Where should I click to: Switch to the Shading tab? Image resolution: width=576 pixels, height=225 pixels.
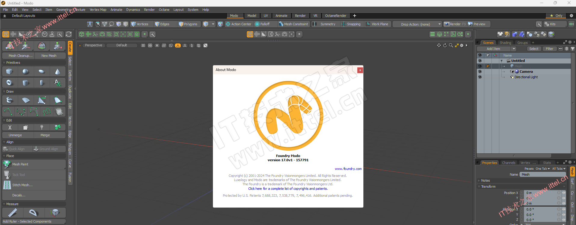click(x=505, y=43)
